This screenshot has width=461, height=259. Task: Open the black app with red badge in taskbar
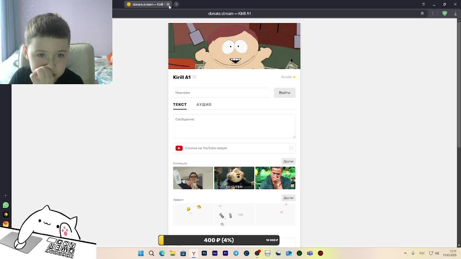pyautogui.click(x=257, y=253)
